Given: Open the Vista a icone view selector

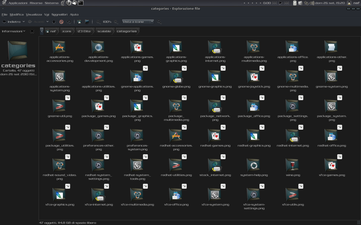Looking at the screenshot, I should (x=138, y=22).
